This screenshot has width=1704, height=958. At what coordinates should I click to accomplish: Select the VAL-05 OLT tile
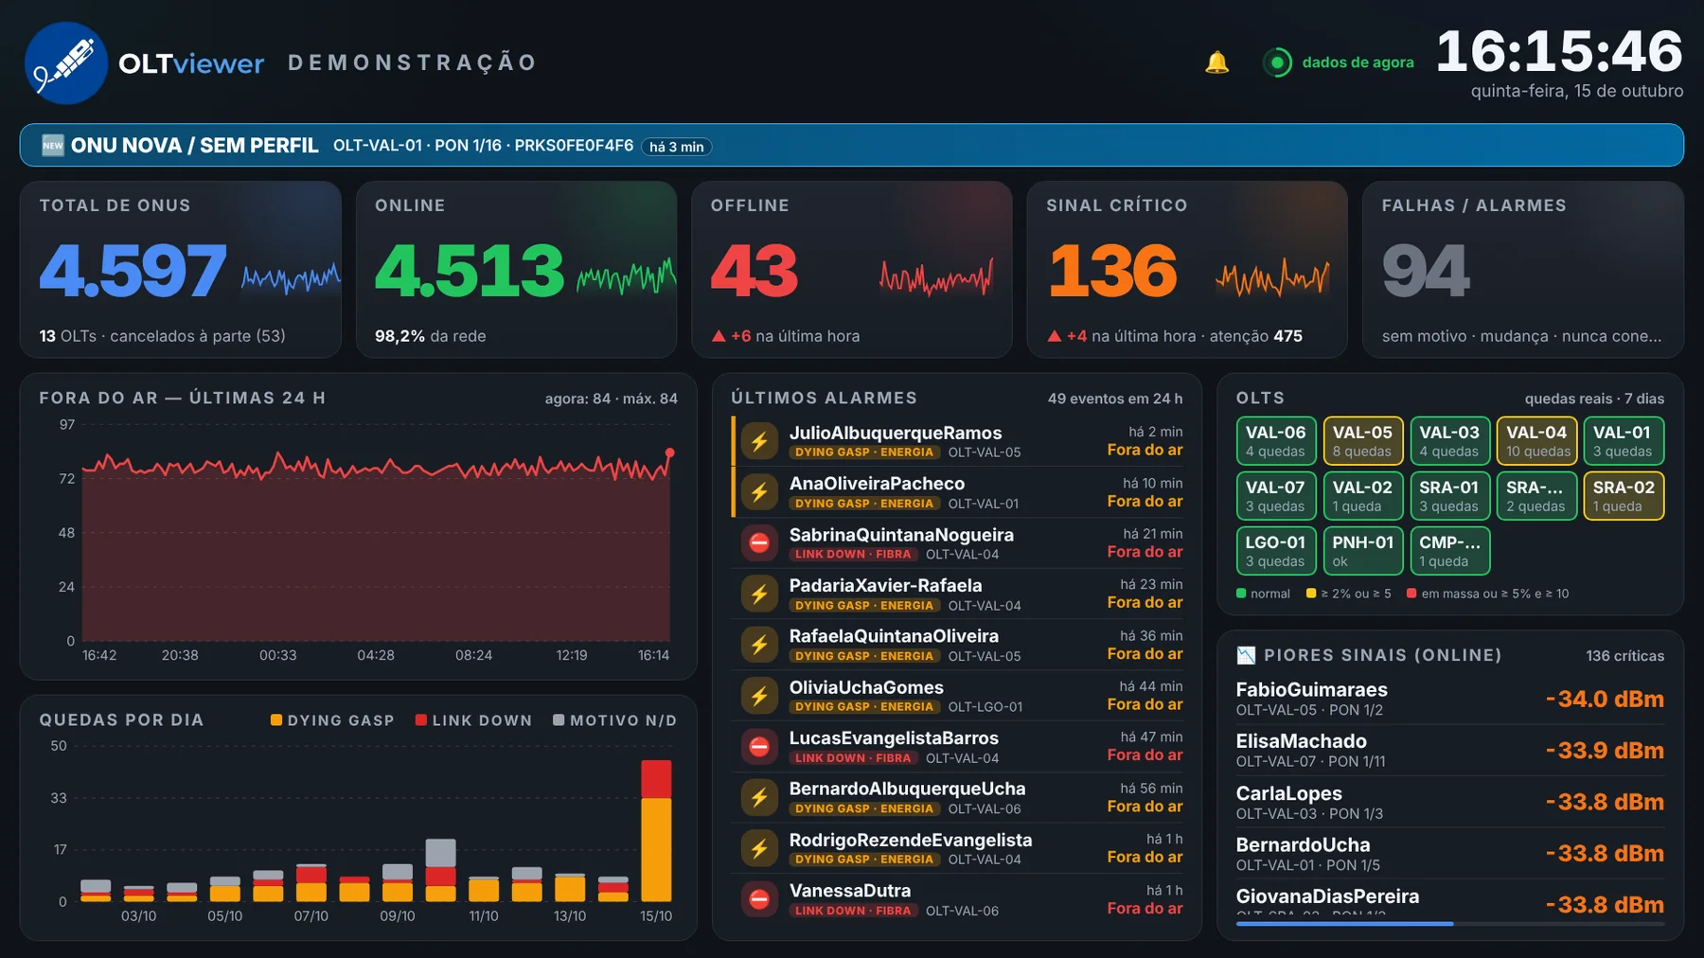click(x=1362, y=441)
